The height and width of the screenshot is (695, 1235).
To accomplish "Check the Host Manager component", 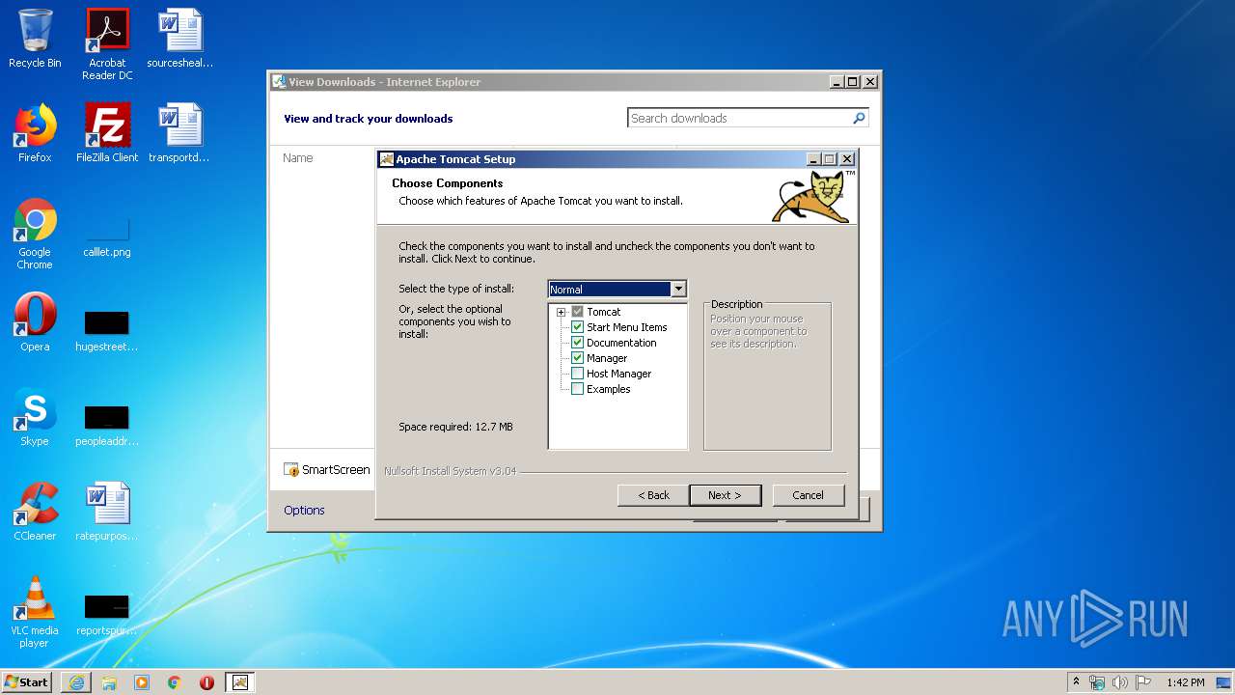I will [x=578, y=374].
